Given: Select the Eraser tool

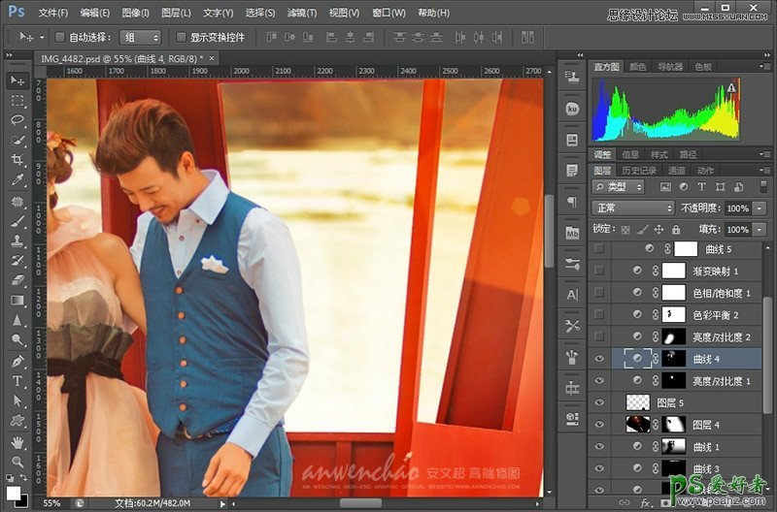Looking at the screenshot, I should [17, 279].
